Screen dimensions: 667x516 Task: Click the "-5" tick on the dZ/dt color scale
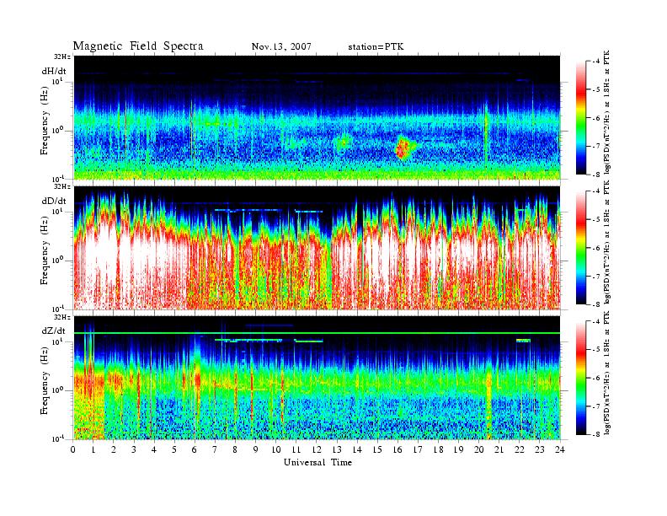click(x=595, y=349)
